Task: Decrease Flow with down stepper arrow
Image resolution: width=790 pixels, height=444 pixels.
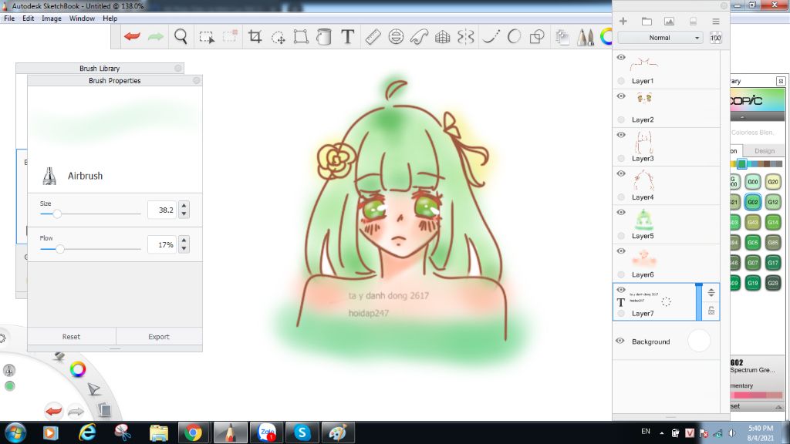Action: (x=184, y=249)
